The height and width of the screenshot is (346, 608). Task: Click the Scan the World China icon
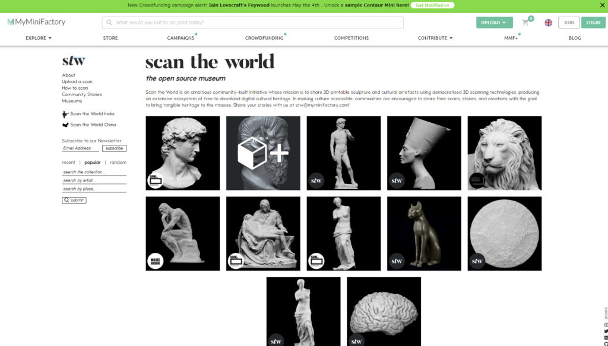click(x=65, y=125)
